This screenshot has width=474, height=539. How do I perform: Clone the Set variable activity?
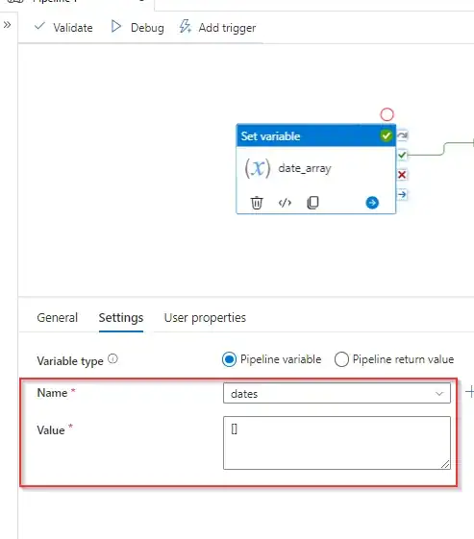312,203
